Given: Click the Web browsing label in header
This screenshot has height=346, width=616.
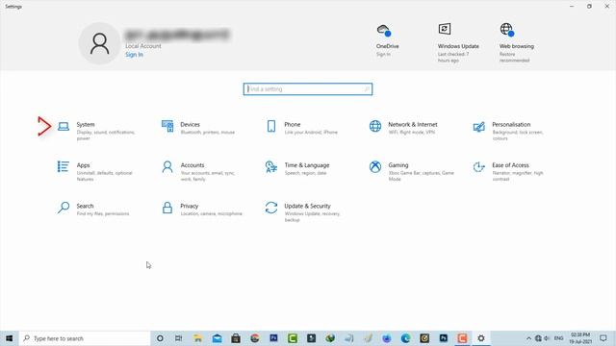Looking at the screenshot, I should [x=517, y=46].
